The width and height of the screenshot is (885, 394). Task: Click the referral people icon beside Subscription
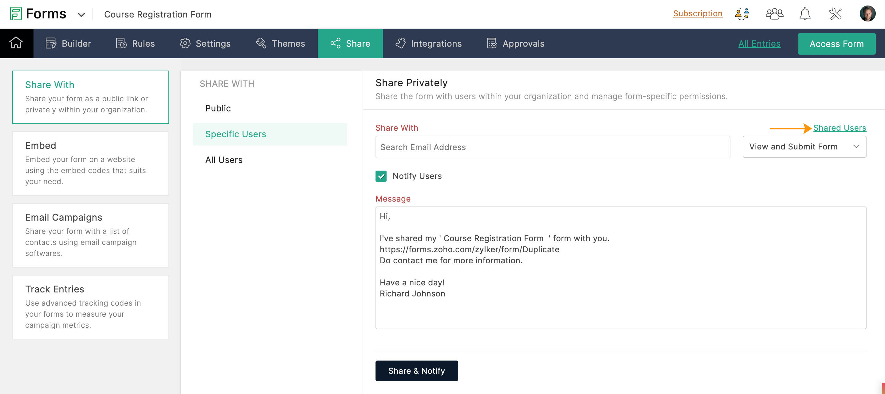pyautogui.click(x=742, y=14)
